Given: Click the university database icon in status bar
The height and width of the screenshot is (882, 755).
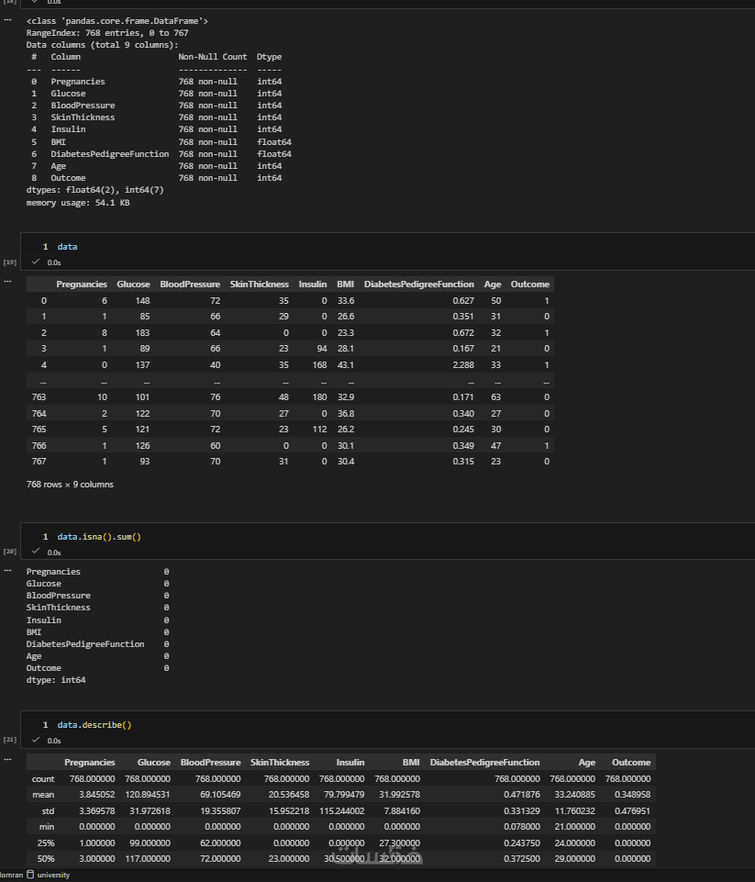Looking at the screenshot, I should point(29,875).
